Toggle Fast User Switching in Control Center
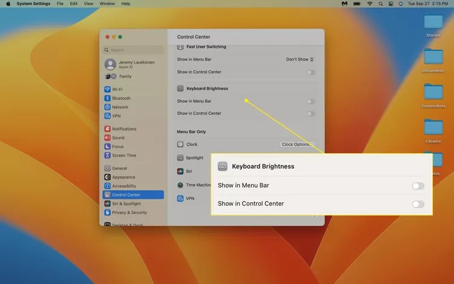Viewport: 454px width, 284px height. (x=311, y=72)
